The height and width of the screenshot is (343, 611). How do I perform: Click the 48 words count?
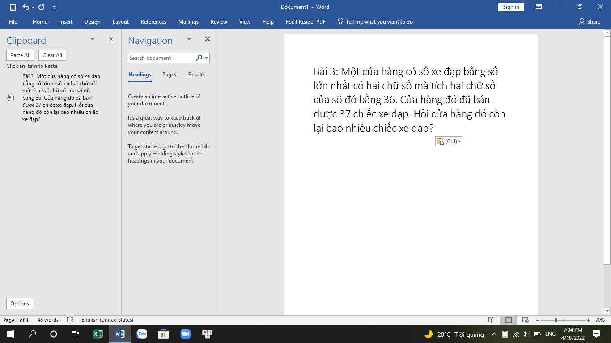(x=48, y=320)
